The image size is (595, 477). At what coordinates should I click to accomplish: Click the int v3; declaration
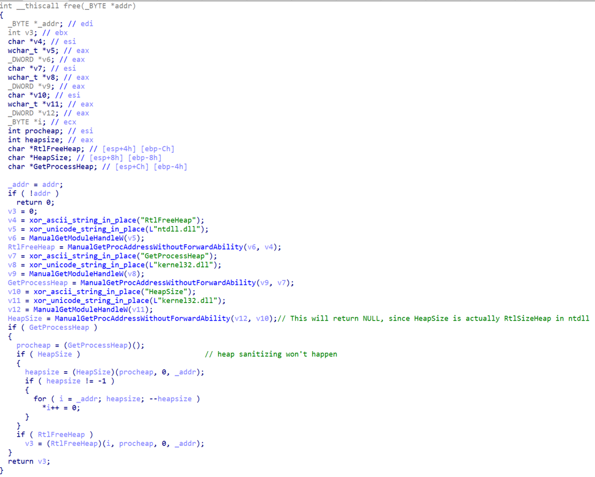coord(23,32)
